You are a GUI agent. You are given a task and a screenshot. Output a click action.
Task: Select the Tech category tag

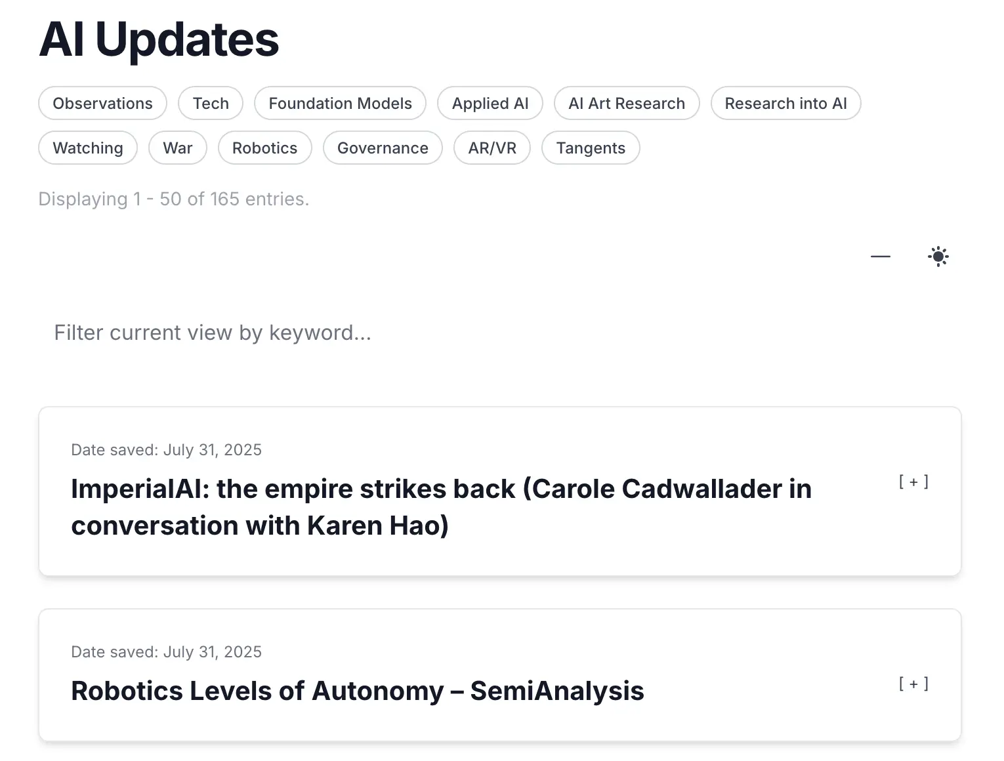(211, 104)
